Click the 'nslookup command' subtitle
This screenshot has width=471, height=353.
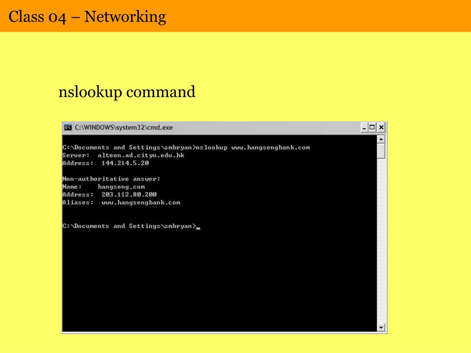point(127,92)
